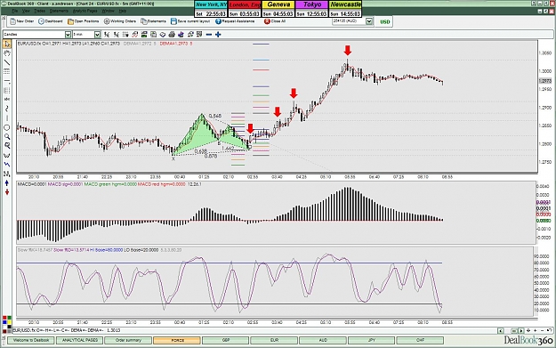Click the New York clock
556x348 pixels.
pyautogui.click(x=211, y=9)
